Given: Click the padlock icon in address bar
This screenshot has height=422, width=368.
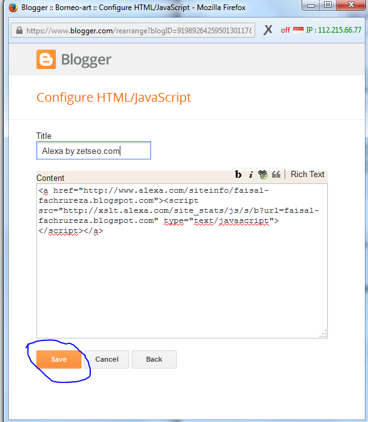Looking at the screenshot, I should pos(19,30).
